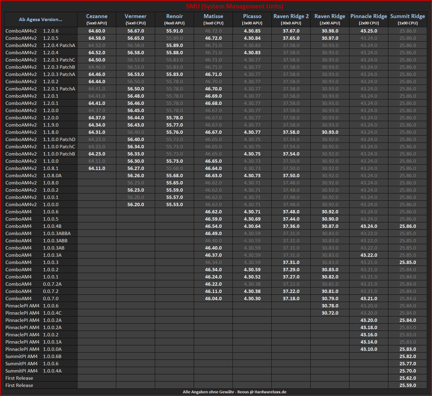Click the Summit Ridge value 25.70.0
The height and width of the screenshot is (396, 432).
[x=408, y=371]
